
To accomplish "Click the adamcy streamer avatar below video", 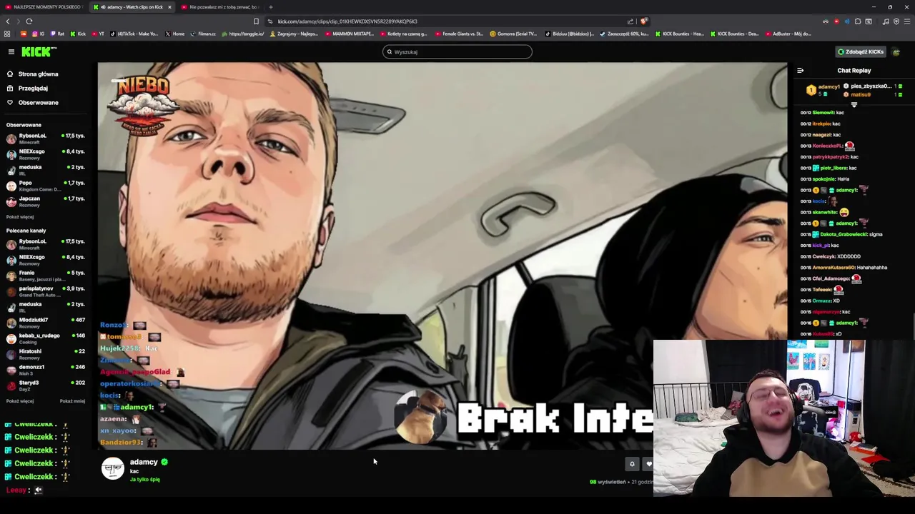I will [113, 468].
